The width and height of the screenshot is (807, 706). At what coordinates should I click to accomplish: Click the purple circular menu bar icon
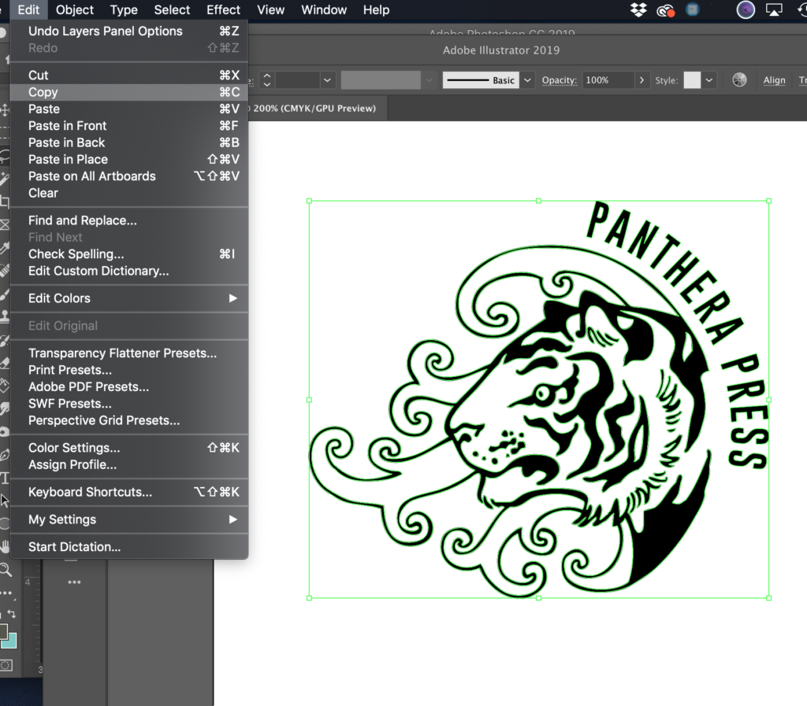coord(746,9)
